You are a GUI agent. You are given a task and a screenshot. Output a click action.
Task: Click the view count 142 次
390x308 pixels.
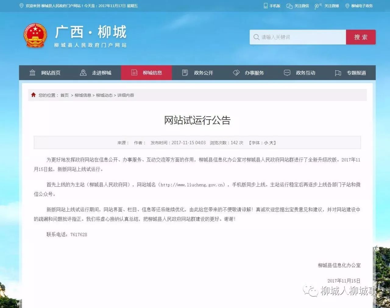click(x=237, y=143)
